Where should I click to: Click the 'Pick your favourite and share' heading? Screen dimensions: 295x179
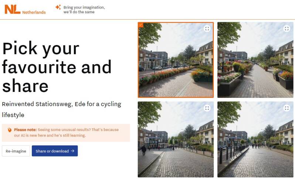click(x=57, y=67)
